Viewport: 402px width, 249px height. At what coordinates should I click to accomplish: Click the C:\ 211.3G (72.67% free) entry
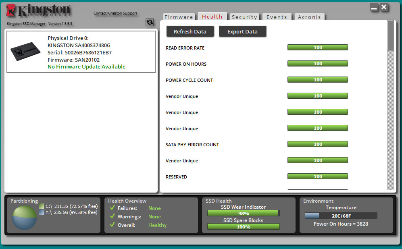click(x=72, y=206)
